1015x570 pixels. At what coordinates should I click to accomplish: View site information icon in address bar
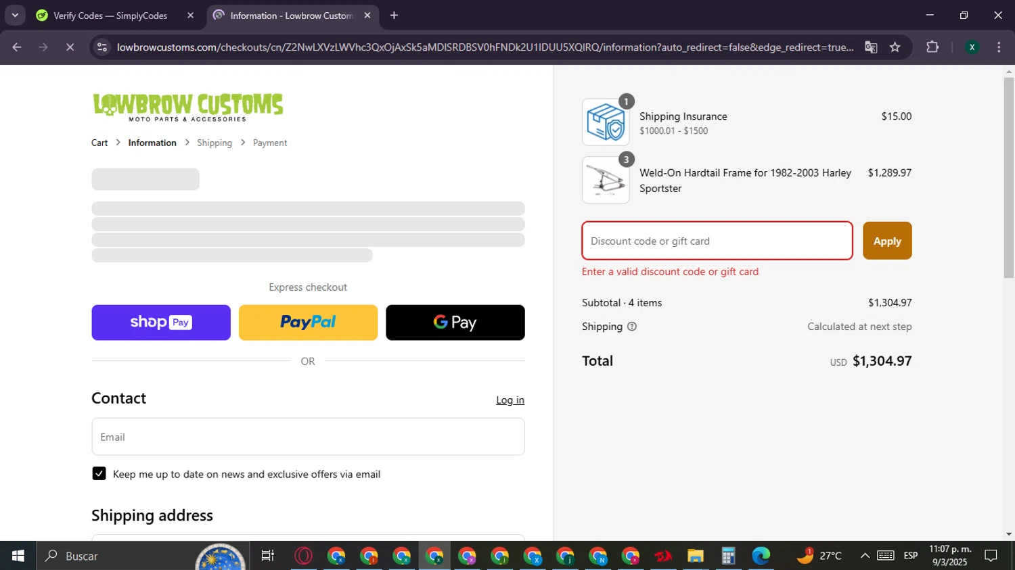[x=102, y=47]
